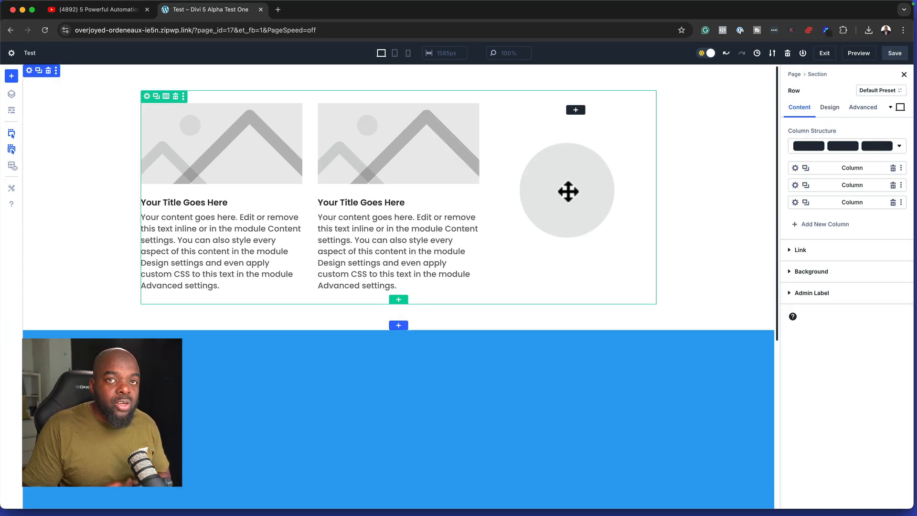Select the phone view icon

click(408, 53)
